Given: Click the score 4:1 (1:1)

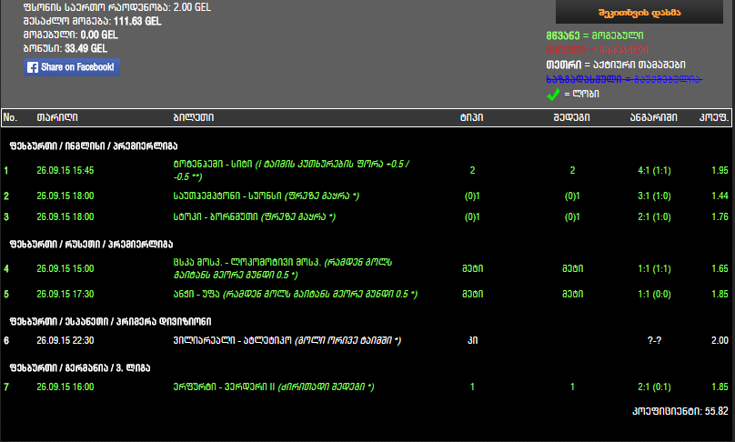Looking at the screenshot, I should (654, 171).
